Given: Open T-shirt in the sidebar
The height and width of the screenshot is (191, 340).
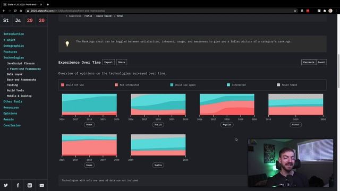Looking at the screenshot, I should pos(10,40).
